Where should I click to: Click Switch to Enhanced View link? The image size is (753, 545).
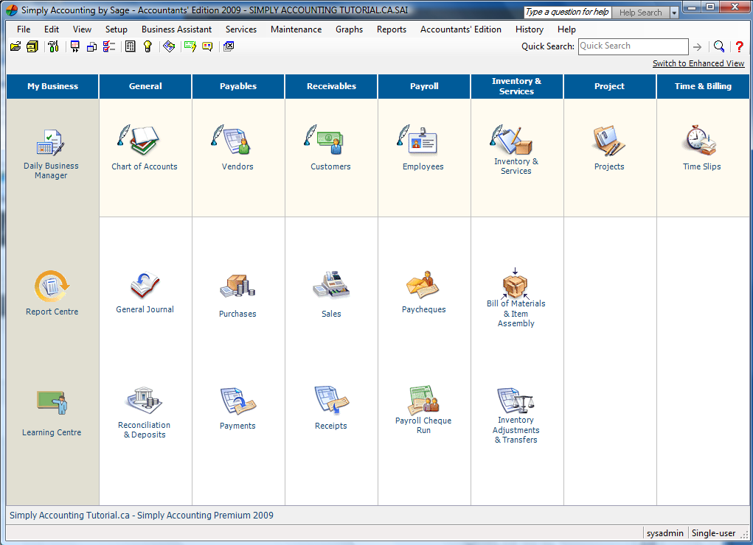coord(698,63)
